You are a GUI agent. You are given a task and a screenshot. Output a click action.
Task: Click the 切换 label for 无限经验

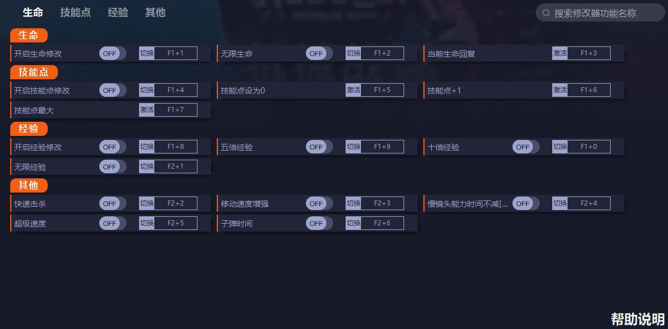click(x=146, y=166)
